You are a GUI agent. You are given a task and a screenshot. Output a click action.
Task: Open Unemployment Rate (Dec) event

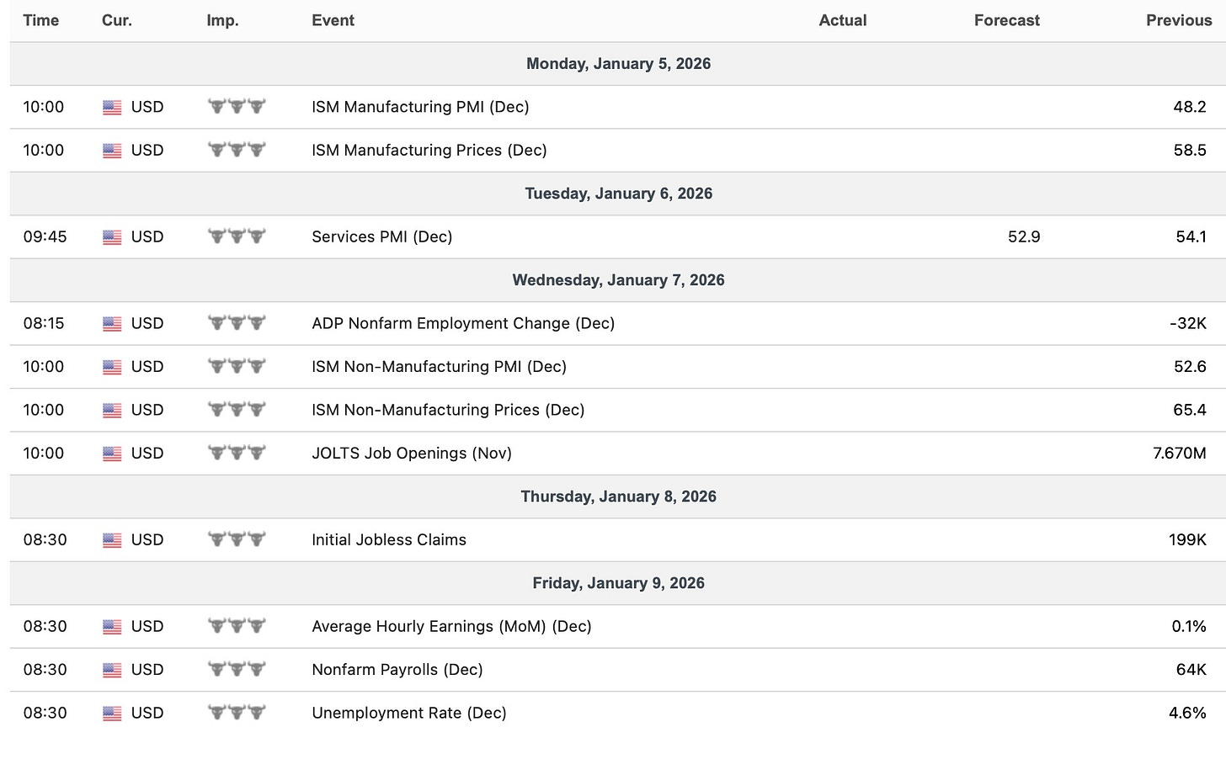[409, 713]
